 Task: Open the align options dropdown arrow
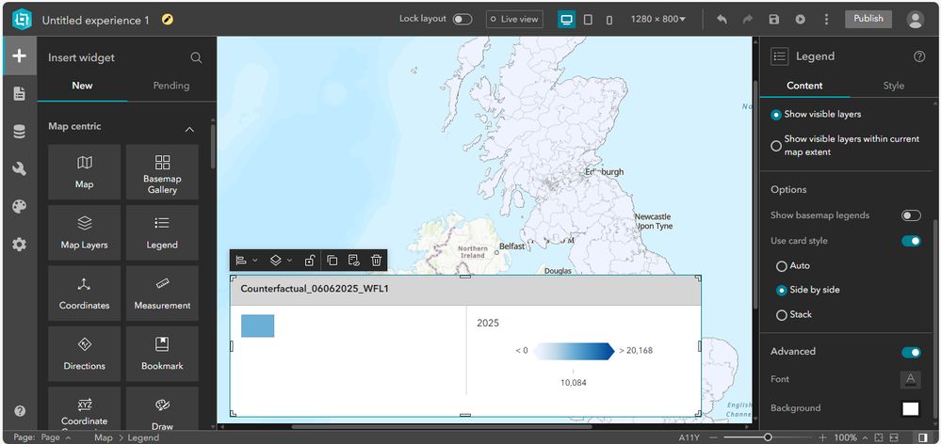tap(255, 260)
